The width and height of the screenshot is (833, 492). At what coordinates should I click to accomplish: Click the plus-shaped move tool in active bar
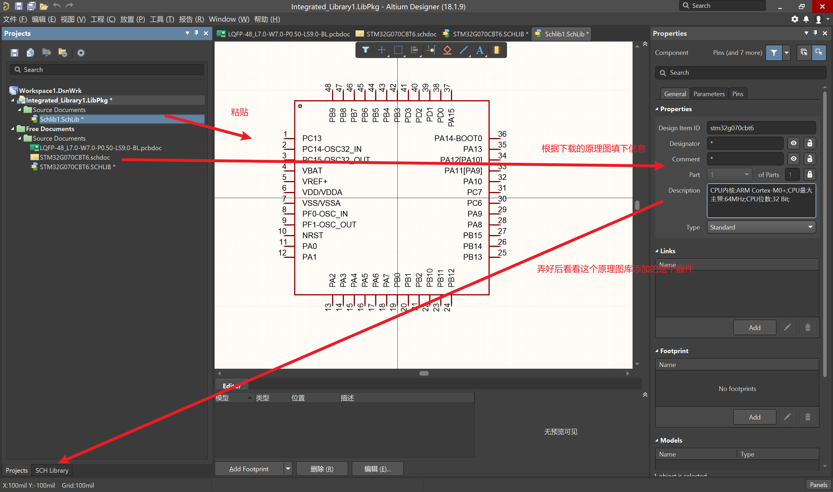[x=382, y=50]
